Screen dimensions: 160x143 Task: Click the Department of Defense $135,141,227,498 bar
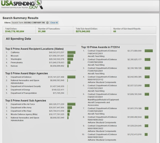point(71,77)
